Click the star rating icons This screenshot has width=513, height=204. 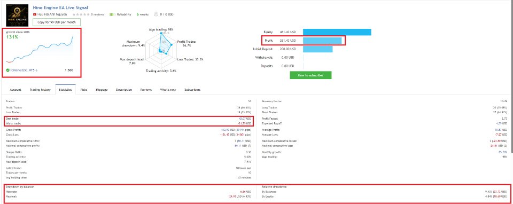coord(81,14)
